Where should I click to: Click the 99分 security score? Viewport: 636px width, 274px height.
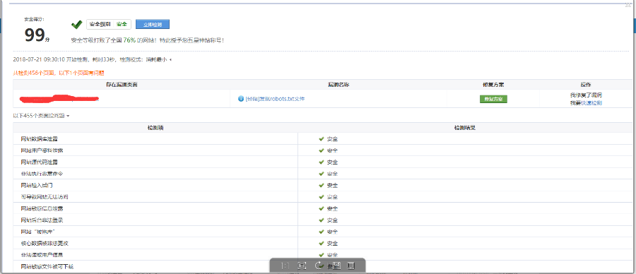coord(37,35)
